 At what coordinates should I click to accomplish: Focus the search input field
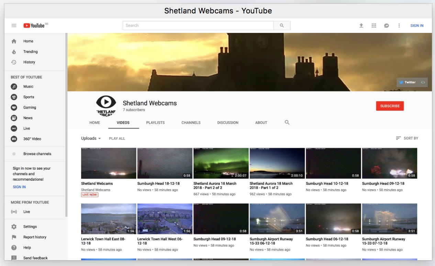tap(198, 25)
